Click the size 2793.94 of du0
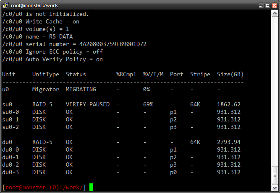 [229, 142]
